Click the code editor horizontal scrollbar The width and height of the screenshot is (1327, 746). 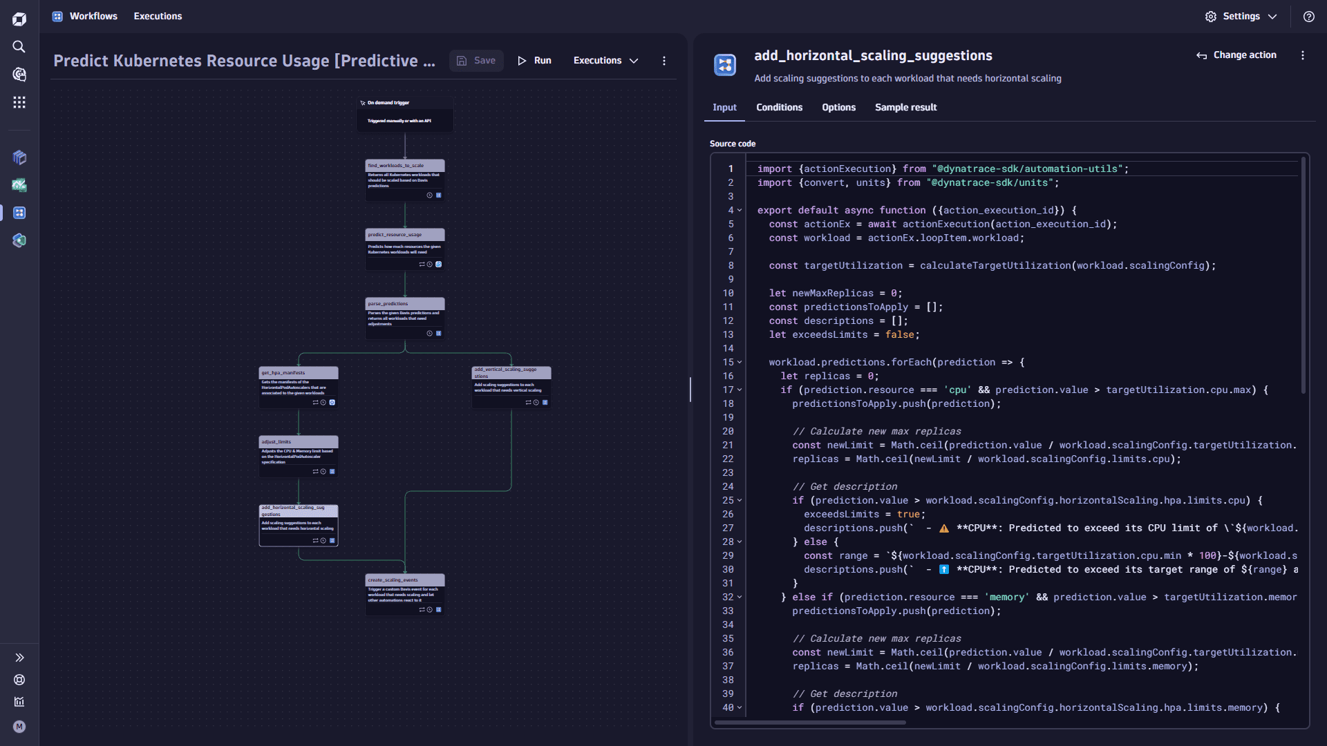click(x=810, y=723)
